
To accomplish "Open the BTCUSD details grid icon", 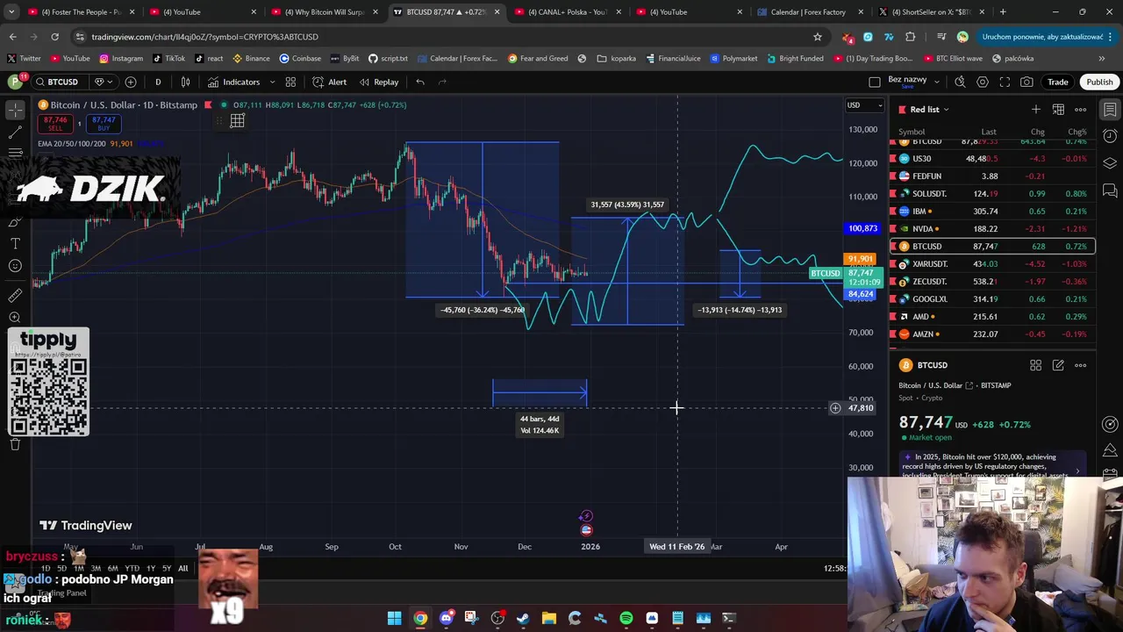I will coord(1035,365).
